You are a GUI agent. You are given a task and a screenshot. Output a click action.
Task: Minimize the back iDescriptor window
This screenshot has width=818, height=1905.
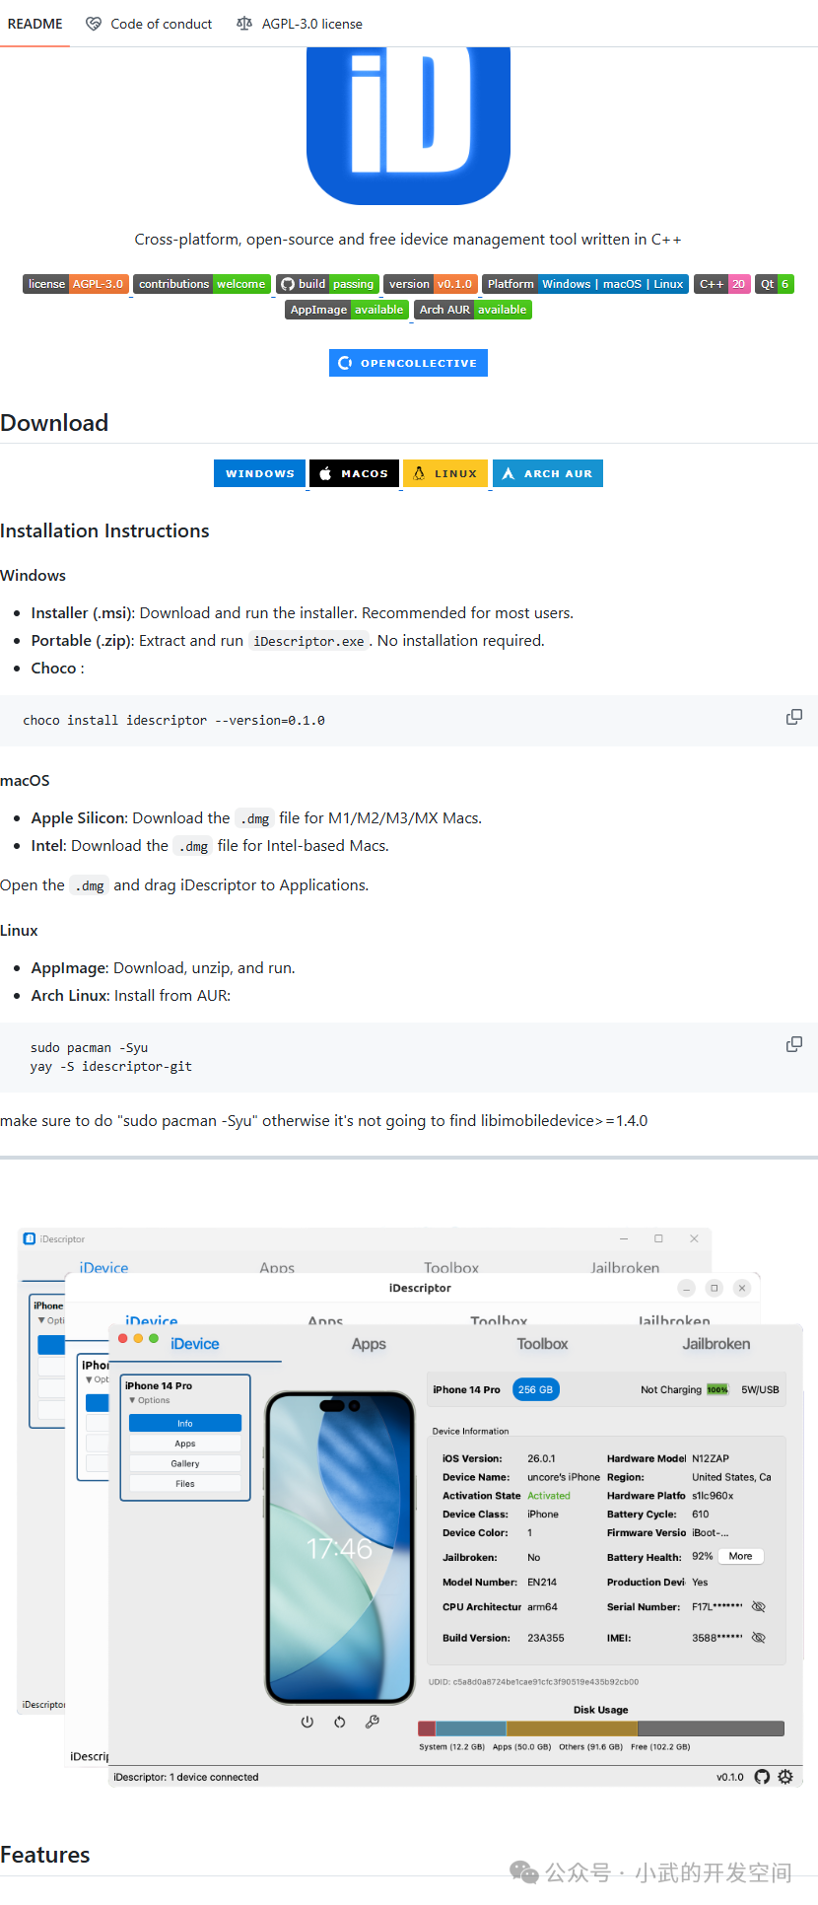(624, 1238)
